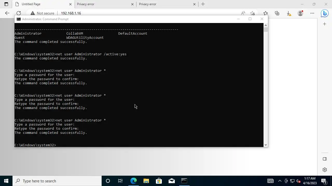This screenshot has width=332, height=186.
Task: Close the Command Prompt window
Action: pyautogui.click(x=262, y=19)
